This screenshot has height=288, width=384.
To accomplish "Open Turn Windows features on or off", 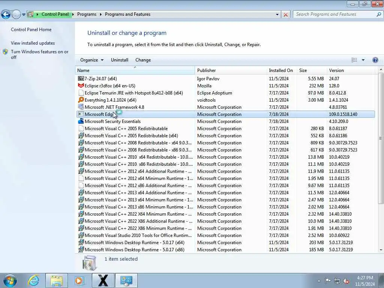I will click(x=40, y=54).
